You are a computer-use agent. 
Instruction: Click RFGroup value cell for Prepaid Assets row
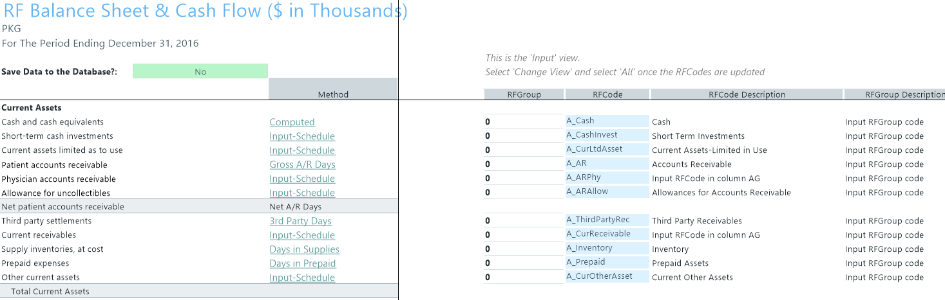pyautogui.click(x=524, y=263)
